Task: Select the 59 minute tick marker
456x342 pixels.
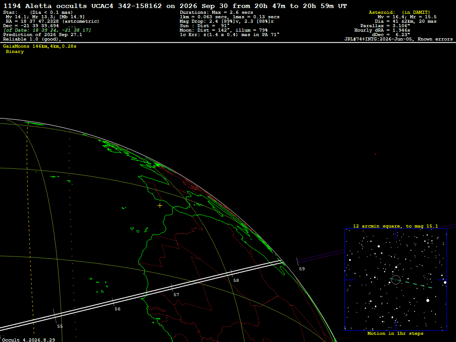Action: tap(297, 261)
